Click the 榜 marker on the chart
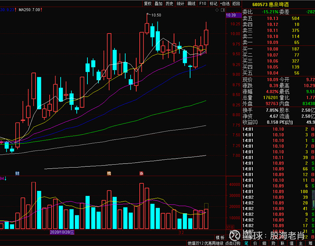 click(x=109, y=173)
